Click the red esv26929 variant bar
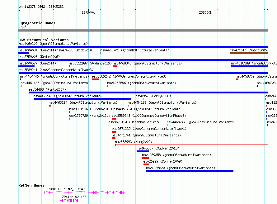This screenshot has width=277, height=204. tap(146, 164)
